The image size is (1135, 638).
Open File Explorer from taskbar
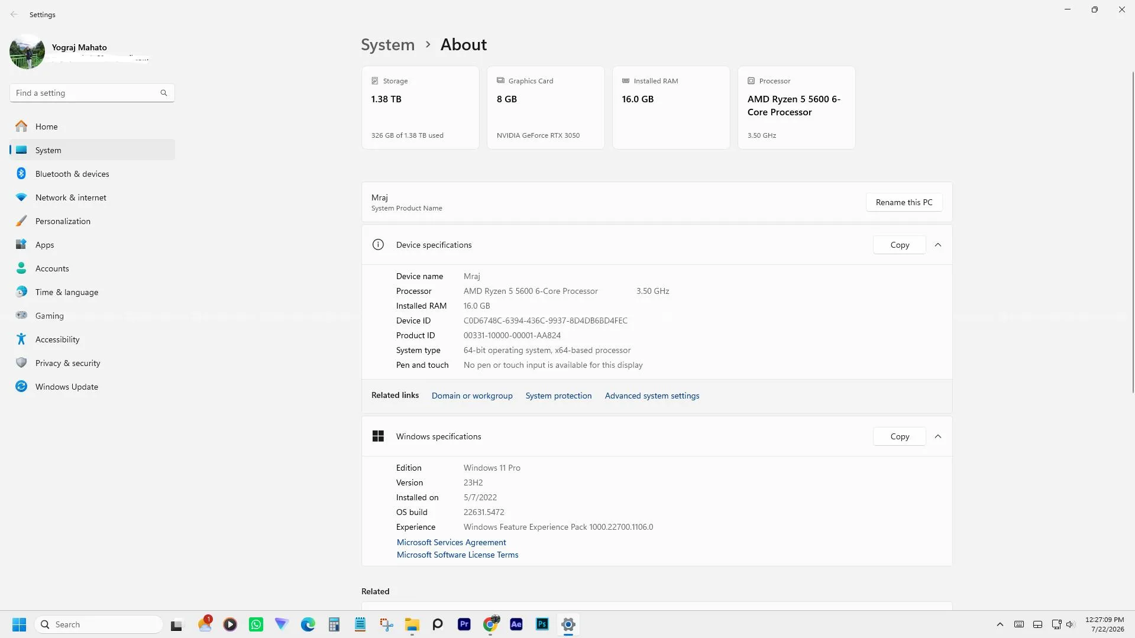tap(412, 624)
